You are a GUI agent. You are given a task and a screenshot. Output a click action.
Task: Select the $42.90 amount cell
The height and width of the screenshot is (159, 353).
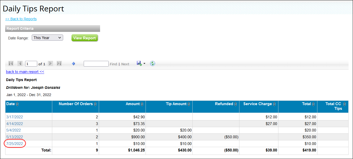pyautogui.click(x=122, y=117)
